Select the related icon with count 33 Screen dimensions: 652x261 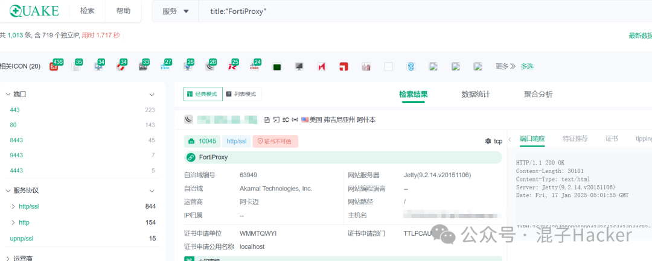pos(143,66)
